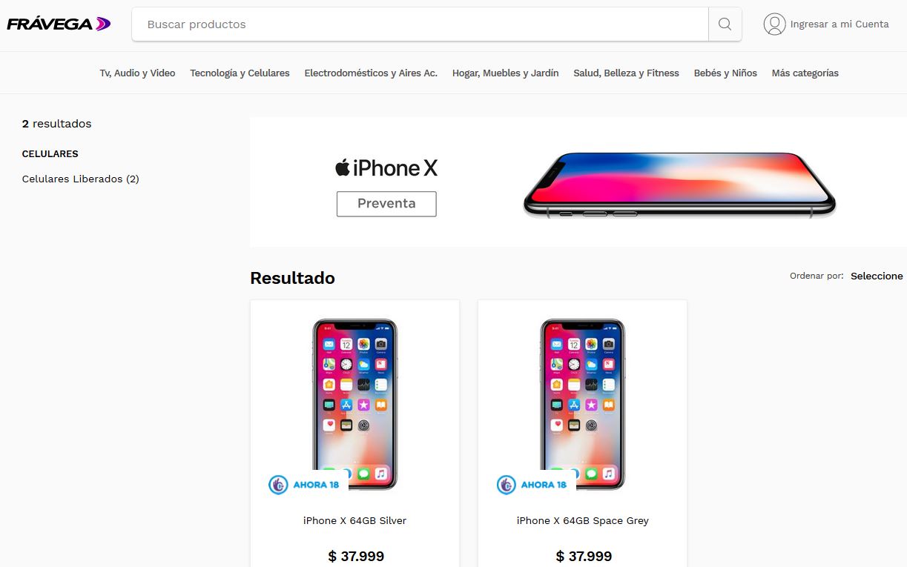Open Tecnología y Celulares menu
The width and height of the screenshot is (907, 567).
click(240, 73)
